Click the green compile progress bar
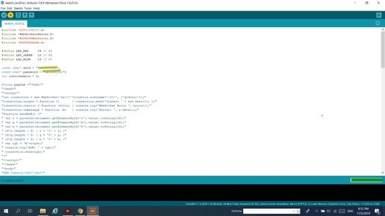 (366, 180)
